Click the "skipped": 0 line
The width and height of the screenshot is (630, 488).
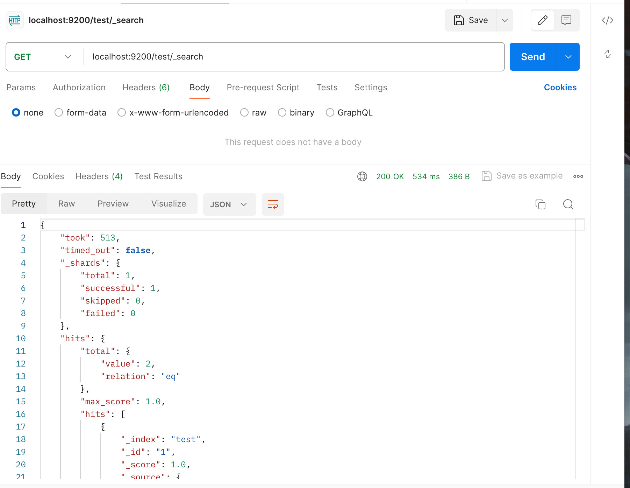113,301
